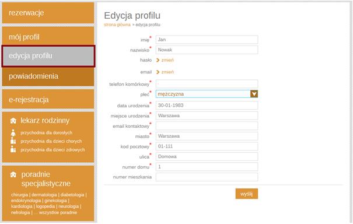Screen dimensions: 353x224
Task: Open the rezerwacje menu section
Action: click(x=48, y=13)
